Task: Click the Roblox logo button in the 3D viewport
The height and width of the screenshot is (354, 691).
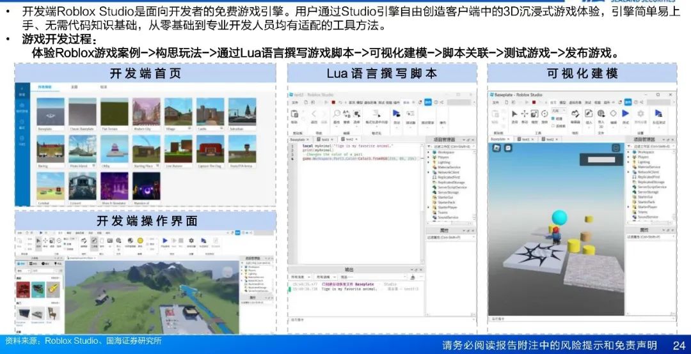Action: tap(496, 148)
